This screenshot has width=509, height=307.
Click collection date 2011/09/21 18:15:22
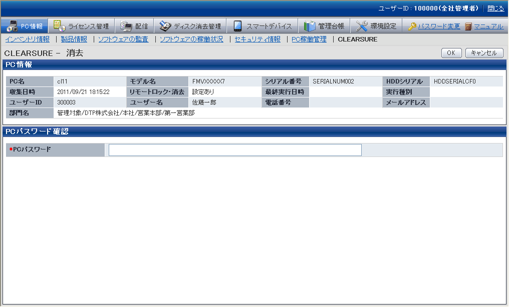(84, 92)
